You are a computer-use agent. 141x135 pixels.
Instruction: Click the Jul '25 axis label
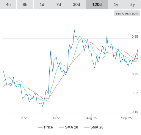57,118
